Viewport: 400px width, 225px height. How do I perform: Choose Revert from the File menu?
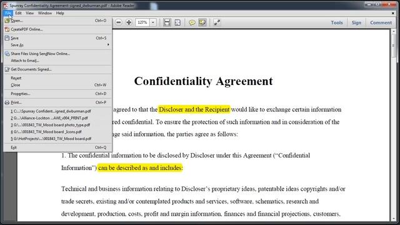[x=57, y=78]
